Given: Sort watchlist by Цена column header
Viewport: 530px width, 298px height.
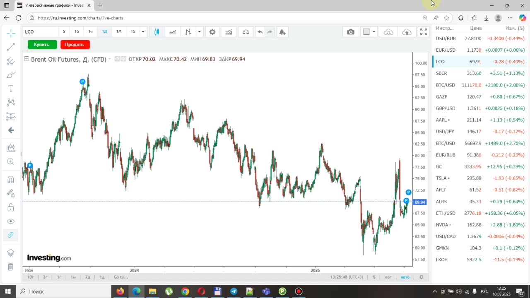Looking at the screenshot, I should (x=476, y=28).
